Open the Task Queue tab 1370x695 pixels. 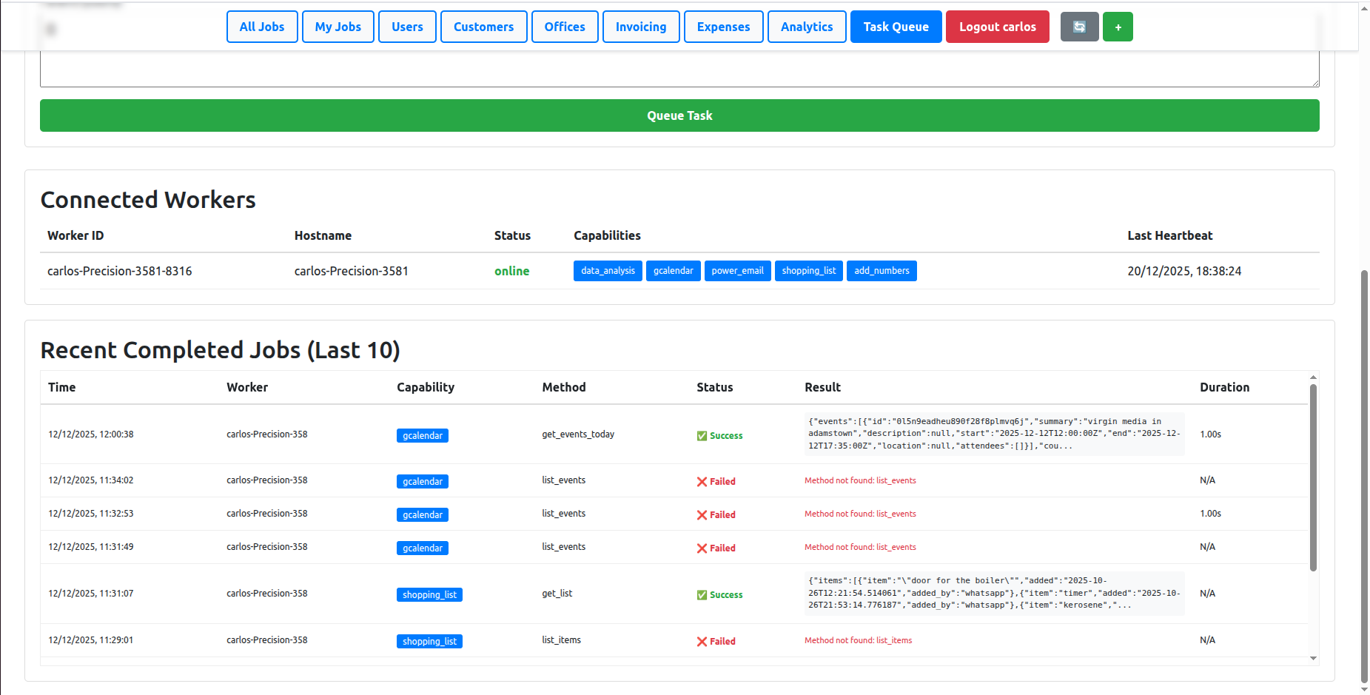coord(896,27)
